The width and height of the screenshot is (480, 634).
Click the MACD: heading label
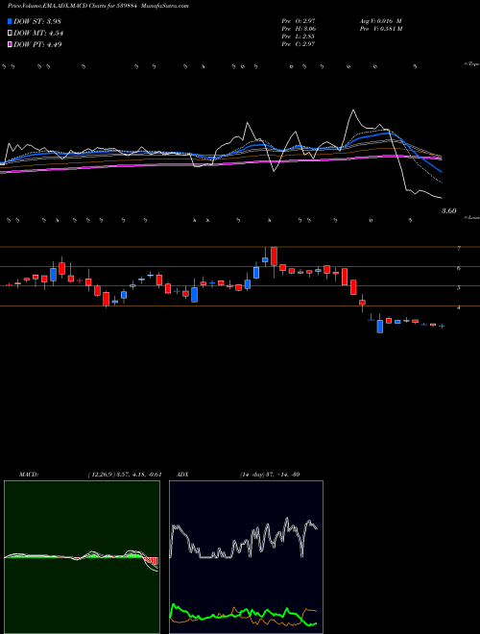29,475
